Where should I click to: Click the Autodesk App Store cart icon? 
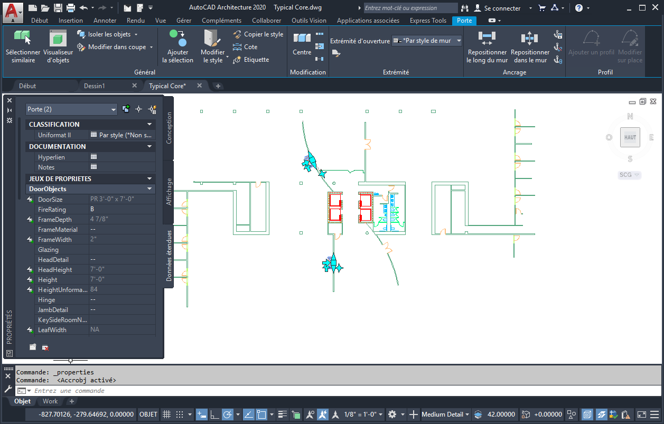click(542, 8)
